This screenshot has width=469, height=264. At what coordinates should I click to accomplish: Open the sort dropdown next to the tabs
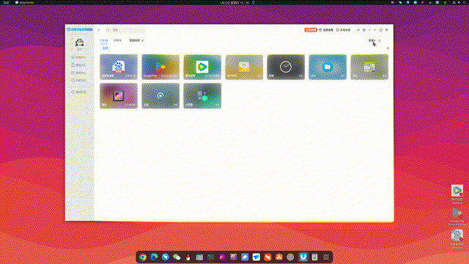(136, 40)
